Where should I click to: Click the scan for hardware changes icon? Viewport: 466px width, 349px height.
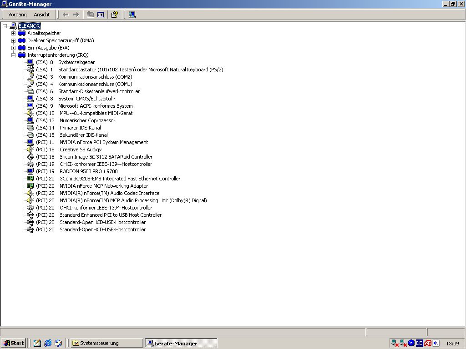132,15
